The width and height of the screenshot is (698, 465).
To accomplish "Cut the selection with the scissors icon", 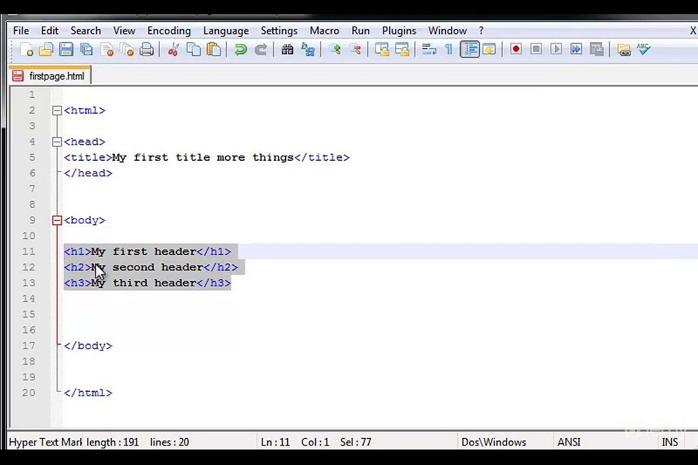I will 173,49.
